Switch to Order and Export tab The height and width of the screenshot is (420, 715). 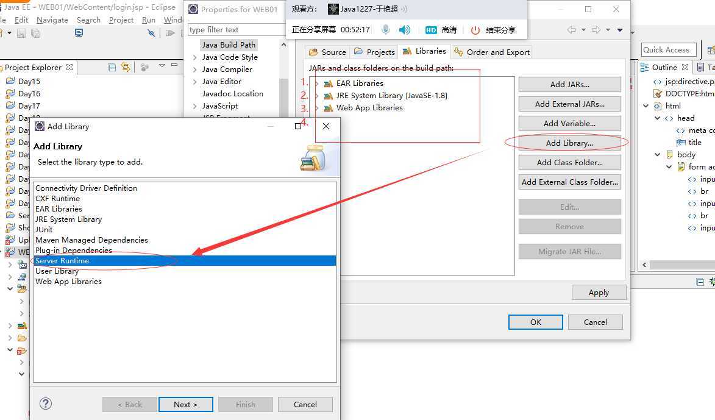tap(492, 52)
